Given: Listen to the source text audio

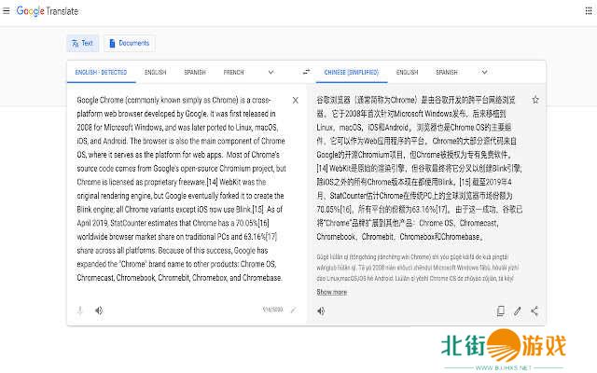Looking at the screenshot, I should (99, 310).
